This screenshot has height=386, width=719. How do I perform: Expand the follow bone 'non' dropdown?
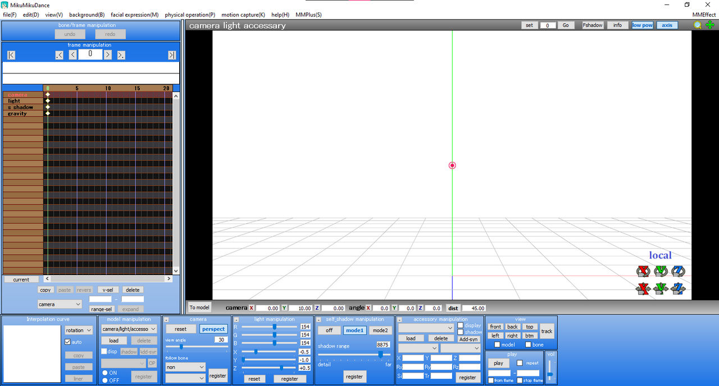pos(185,367)
